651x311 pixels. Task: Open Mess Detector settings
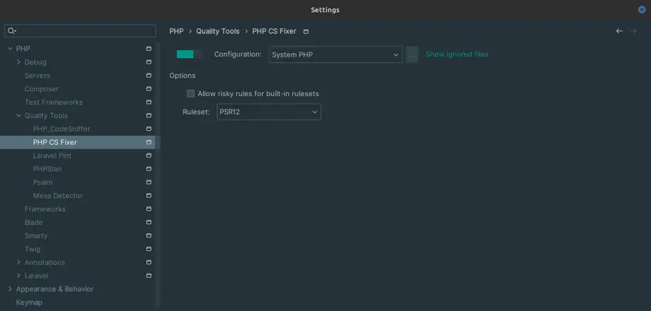(x=58, y=195)
